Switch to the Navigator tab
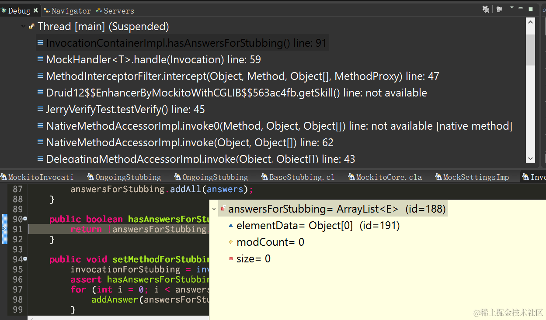Screen dimensions: 546x320 tap(68, 11)
